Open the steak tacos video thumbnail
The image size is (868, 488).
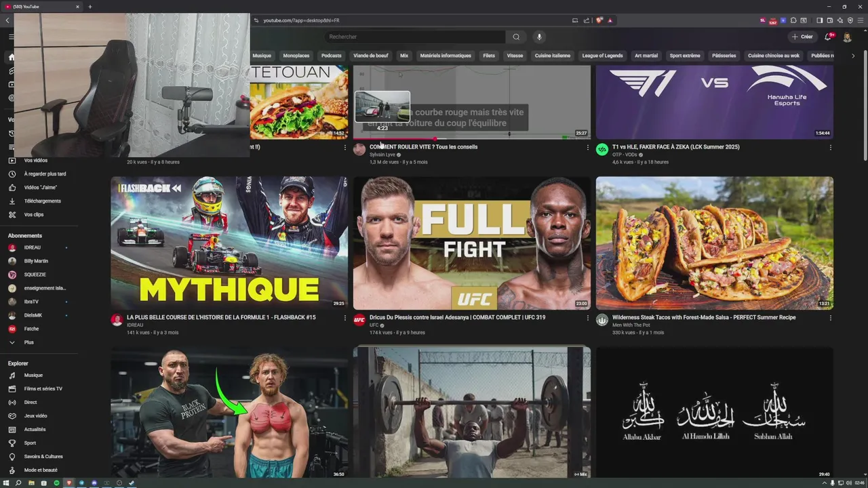(x=715, y=243)
